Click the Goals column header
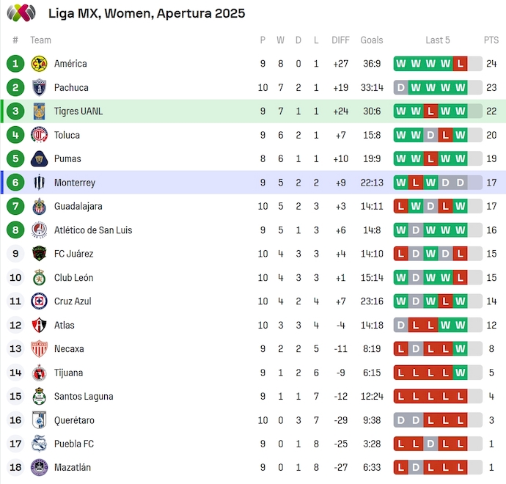506x484 pixels. (x=372, y=40)
